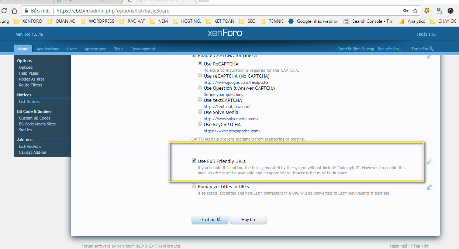Open the color picker extension icon
This screenshot has width=459, height=249.
[x=451, y=11]
